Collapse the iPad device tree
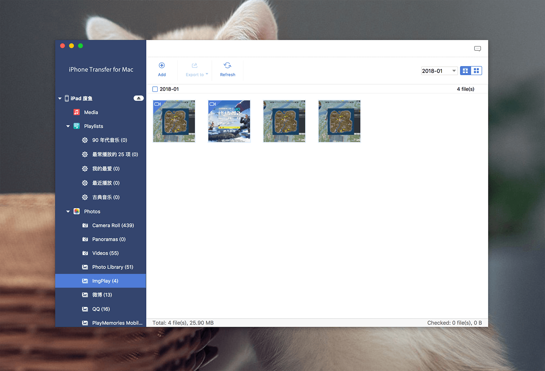545x371 pixels. pyautogui.click(x=60, y=98)
